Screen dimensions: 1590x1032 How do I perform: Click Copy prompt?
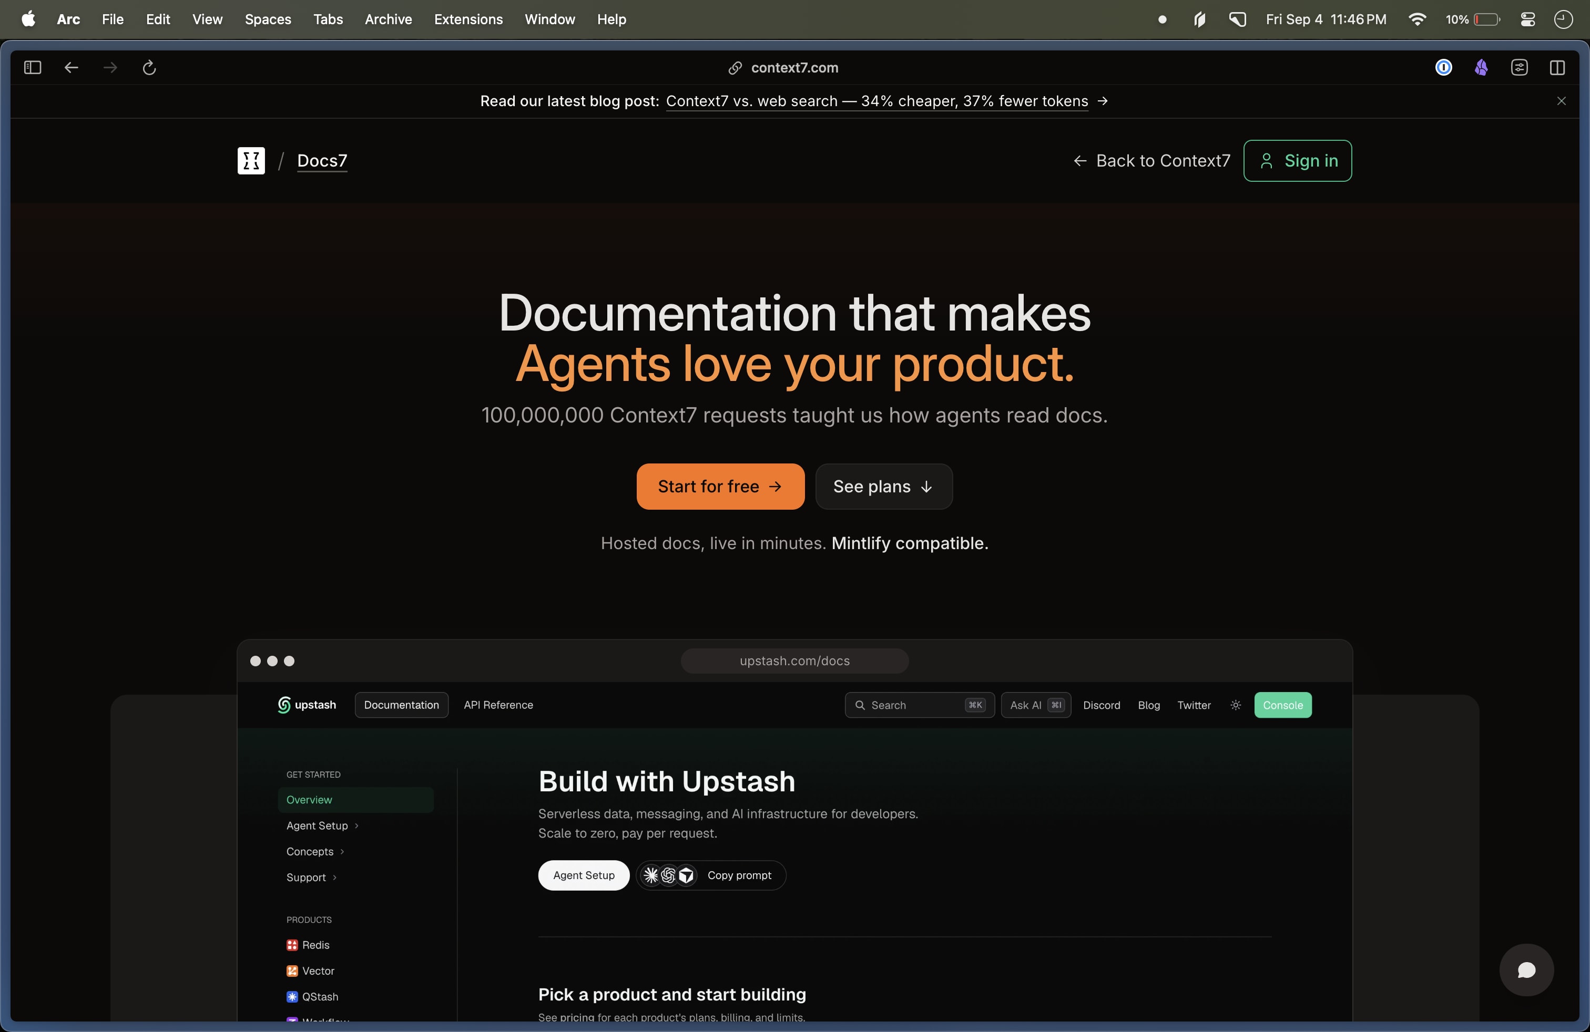pos(740,875)
